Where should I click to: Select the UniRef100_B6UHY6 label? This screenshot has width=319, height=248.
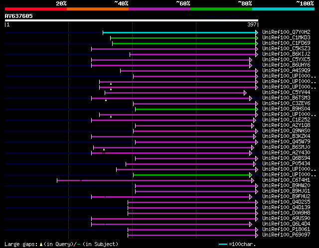click(286, 65)
